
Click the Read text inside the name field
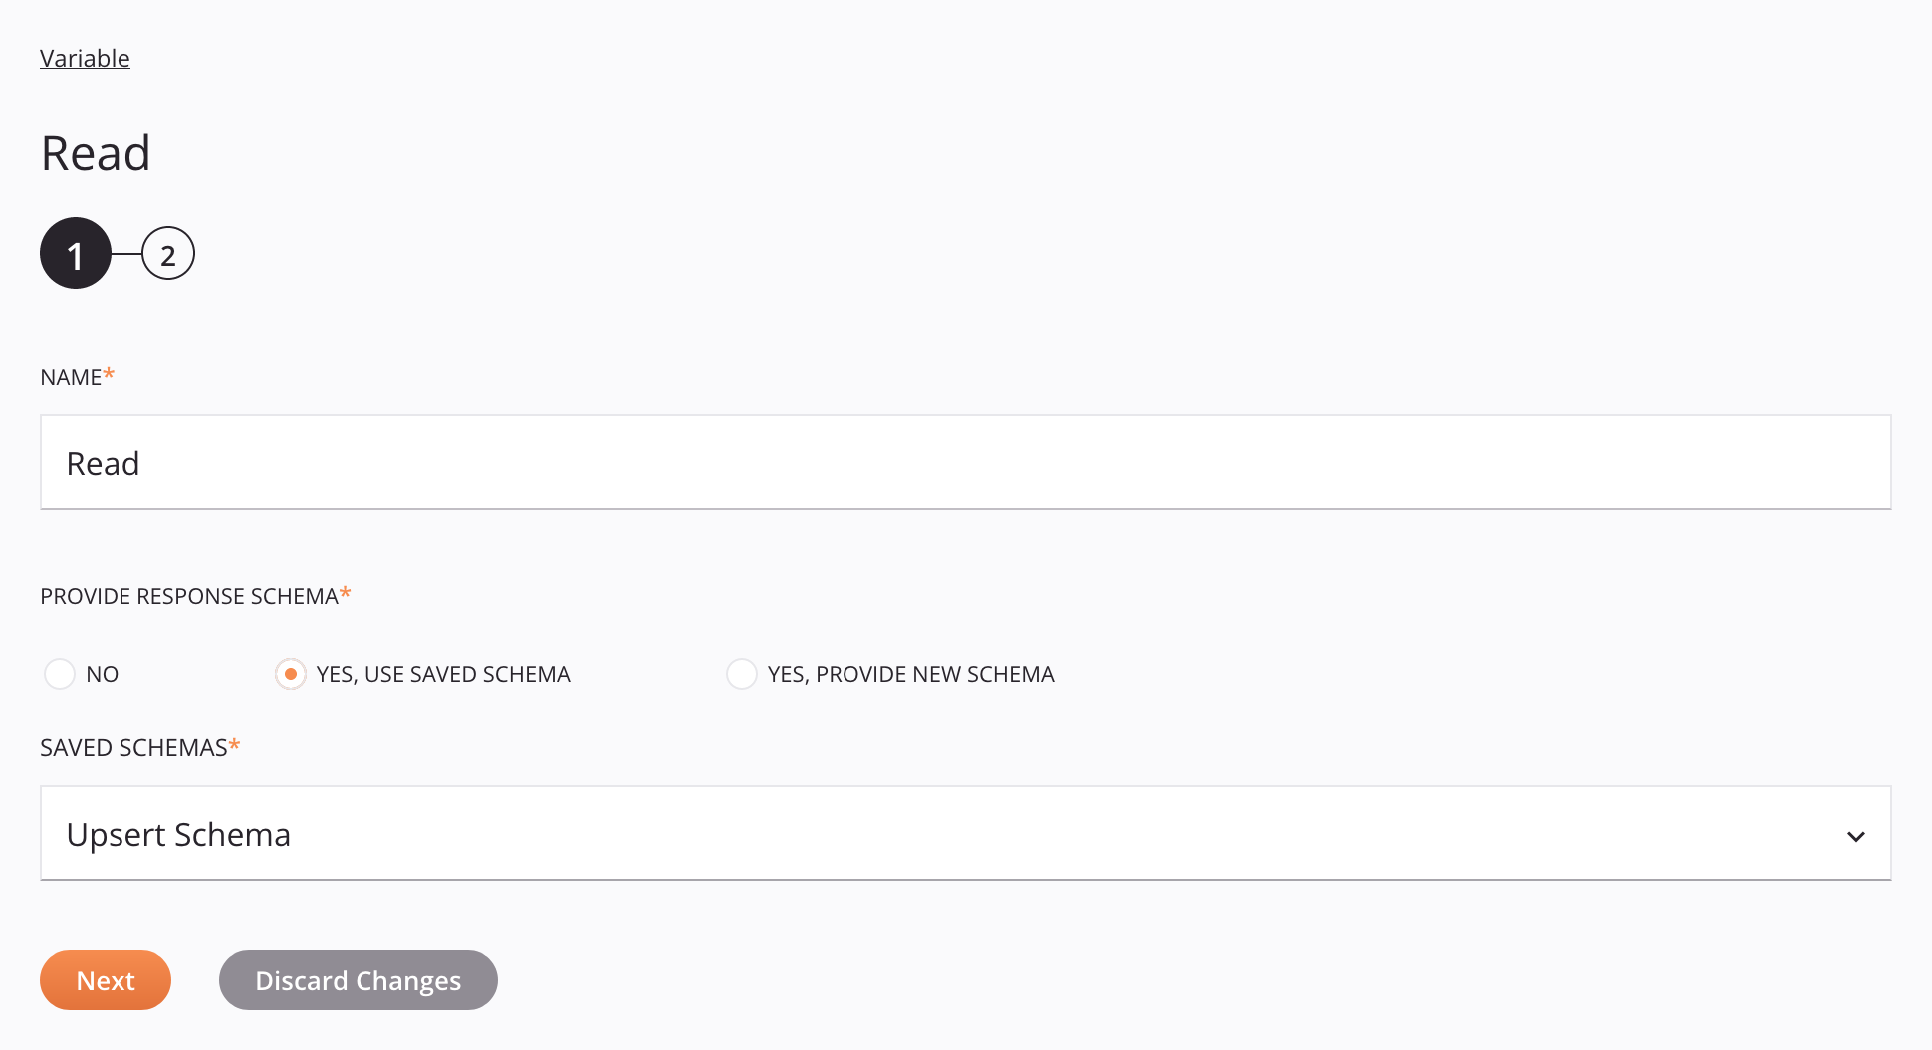point(103,464)
